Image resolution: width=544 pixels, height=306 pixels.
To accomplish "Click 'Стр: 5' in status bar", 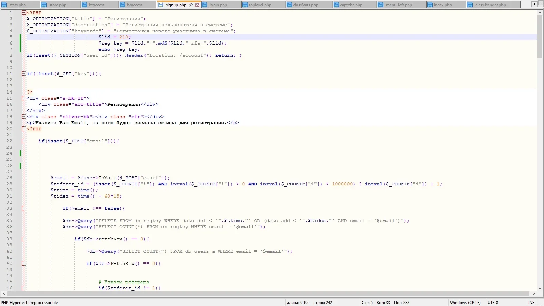I will pyautogui.click(x=367, y=303).
